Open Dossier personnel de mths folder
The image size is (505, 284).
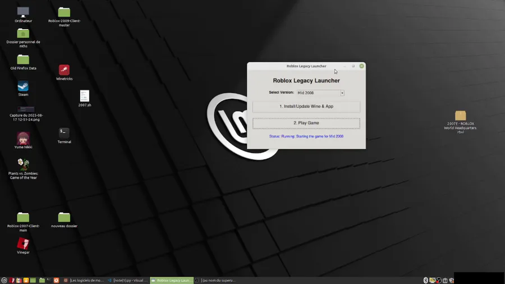click(x=23, y=38)
